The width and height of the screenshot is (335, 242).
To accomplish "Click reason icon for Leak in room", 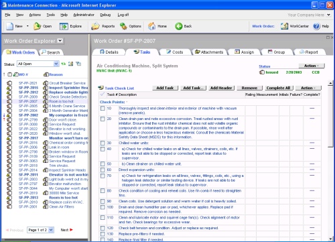I will [x=46, y=147].
